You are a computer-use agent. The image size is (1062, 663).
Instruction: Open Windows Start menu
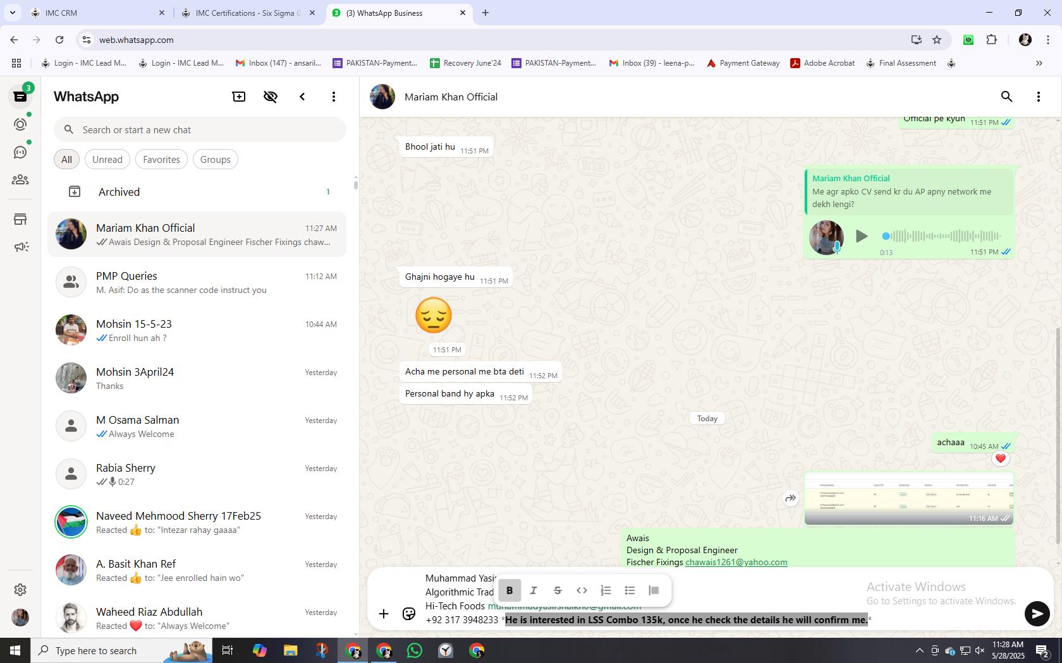tap(15, 650)
